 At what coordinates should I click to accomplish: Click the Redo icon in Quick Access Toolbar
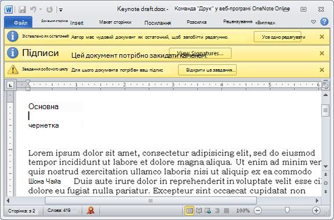click(x=49, y=9)
